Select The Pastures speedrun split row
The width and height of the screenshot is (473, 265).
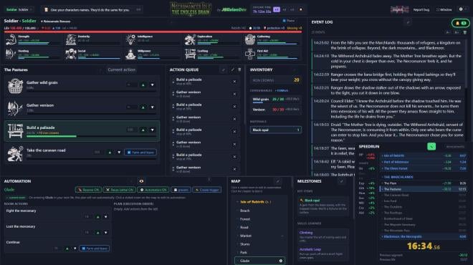coord(424,189)
